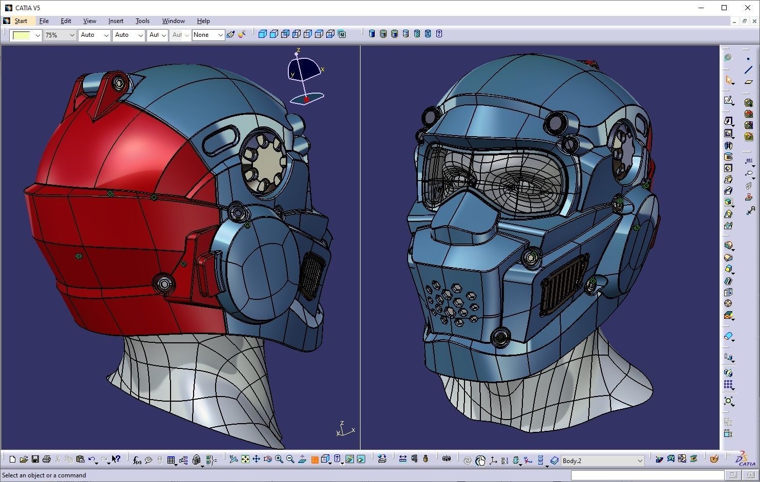Click the compass in left viewport
Image resolution: width=760 pixels, height=482 pixels.
[x=306, y=76]
